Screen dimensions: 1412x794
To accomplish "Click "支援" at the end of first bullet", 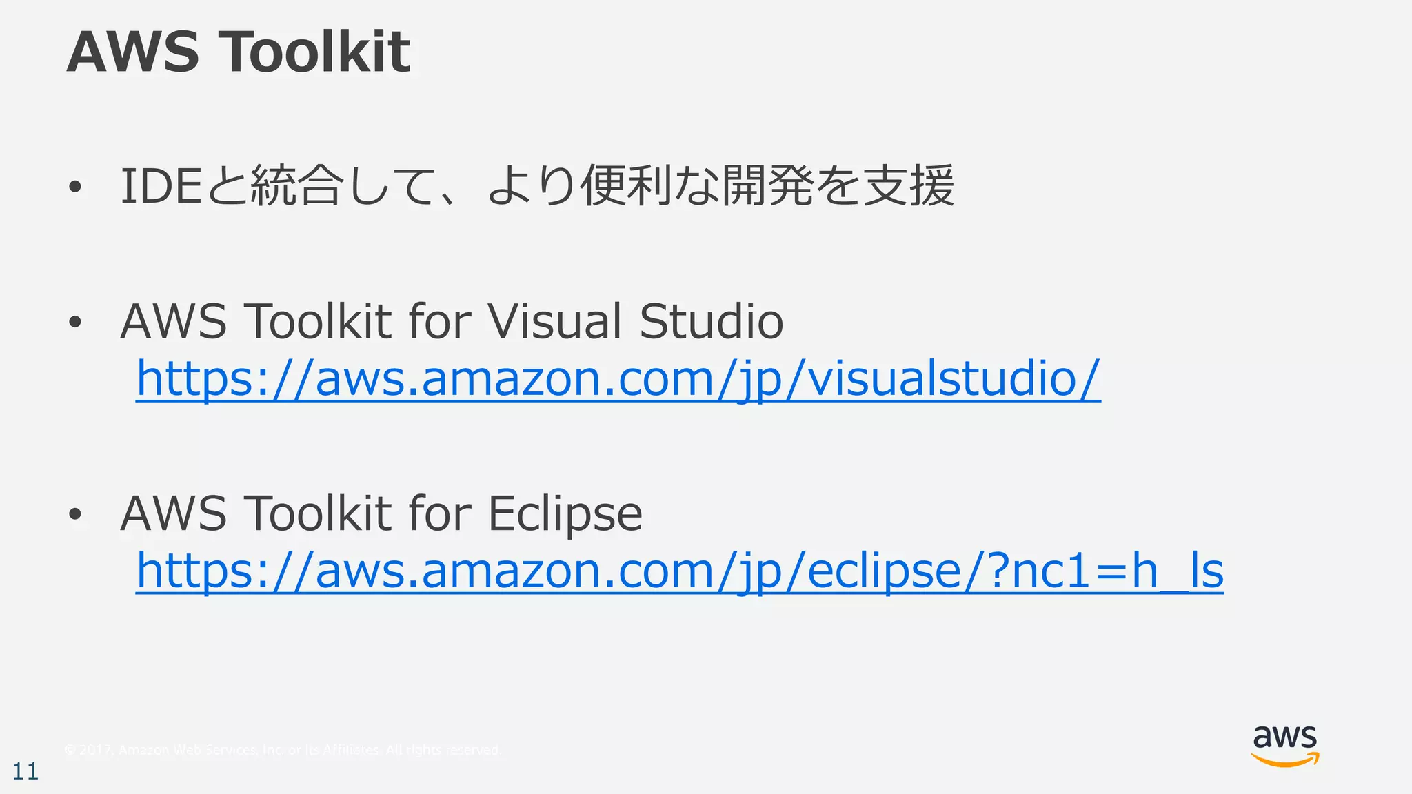I will pyautogui.click(x=909, y=186).
